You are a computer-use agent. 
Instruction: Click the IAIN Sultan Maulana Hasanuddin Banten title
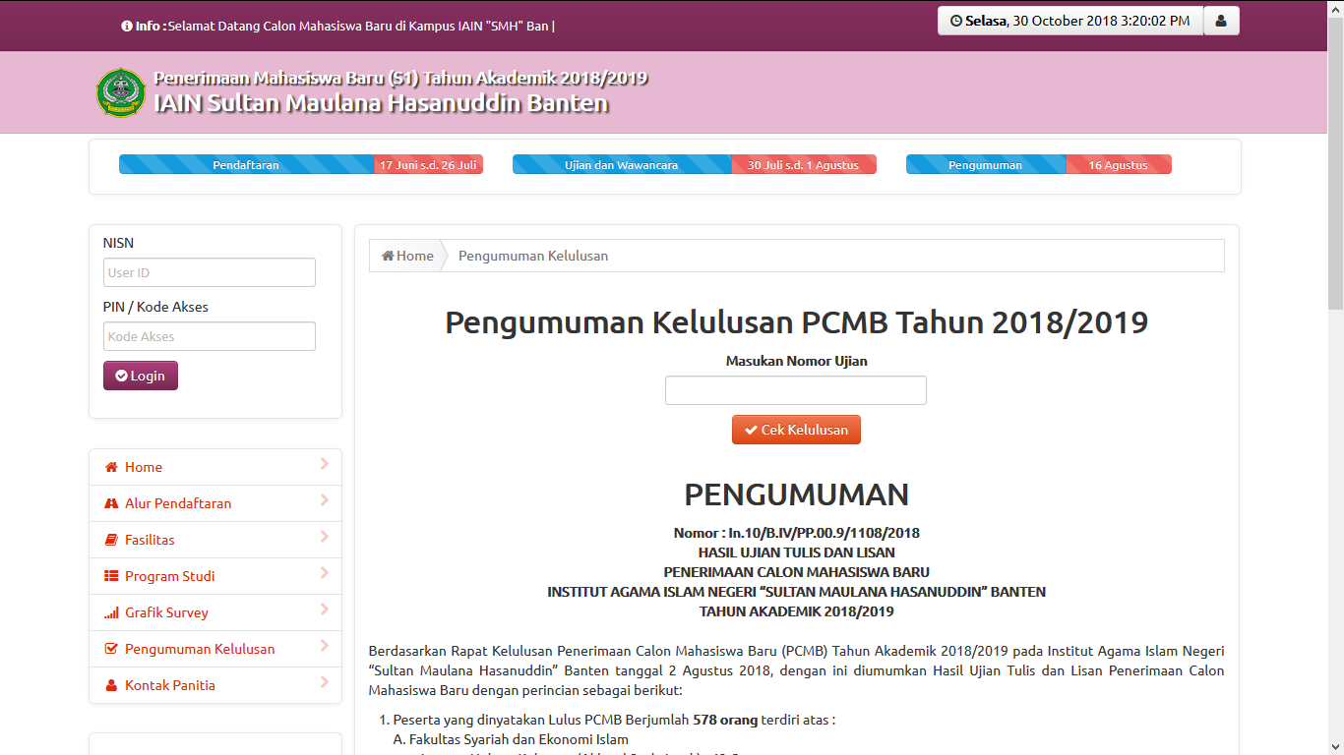382,103
